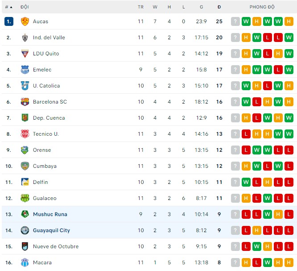The height and width of the screenshot is (271, 297).
Task: Sort standings by Đ points column header
Action: (x=219, y=7)
